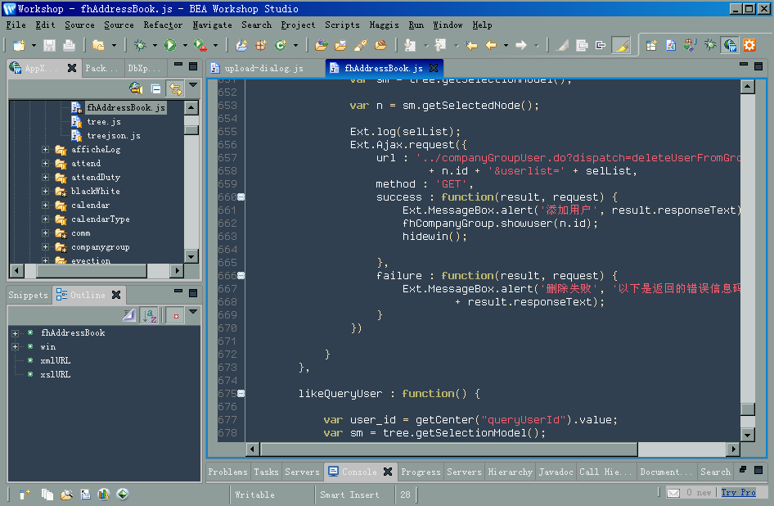Image resolution: width=774 pixels, height=506 pixels.
Task: Click the green Run play icon
Action: click(x=170, y=46)
